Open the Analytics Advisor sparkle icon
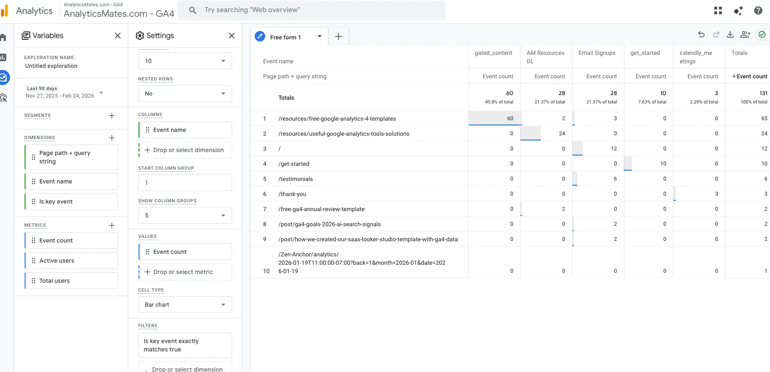The image size is (770, 372). (738, 10)
